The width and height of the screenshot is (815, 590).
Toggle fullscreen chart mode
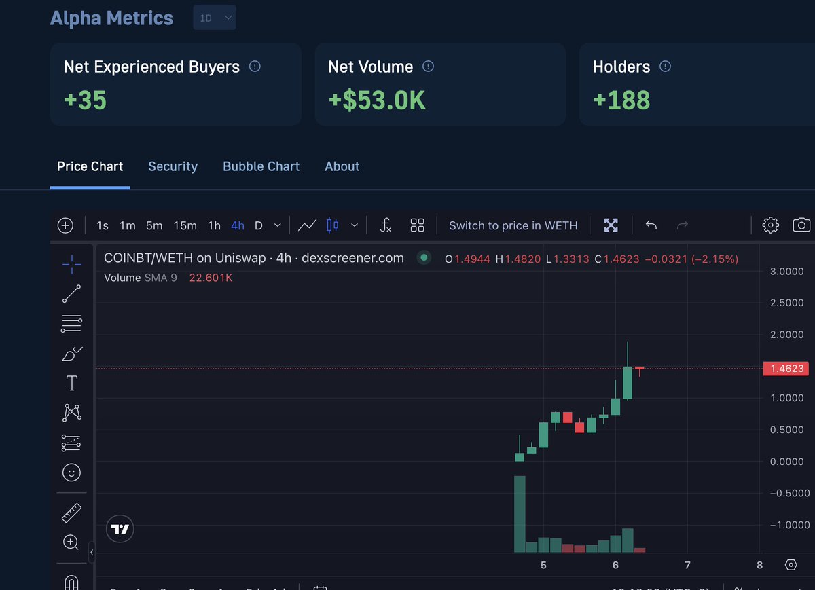[611, 224]
